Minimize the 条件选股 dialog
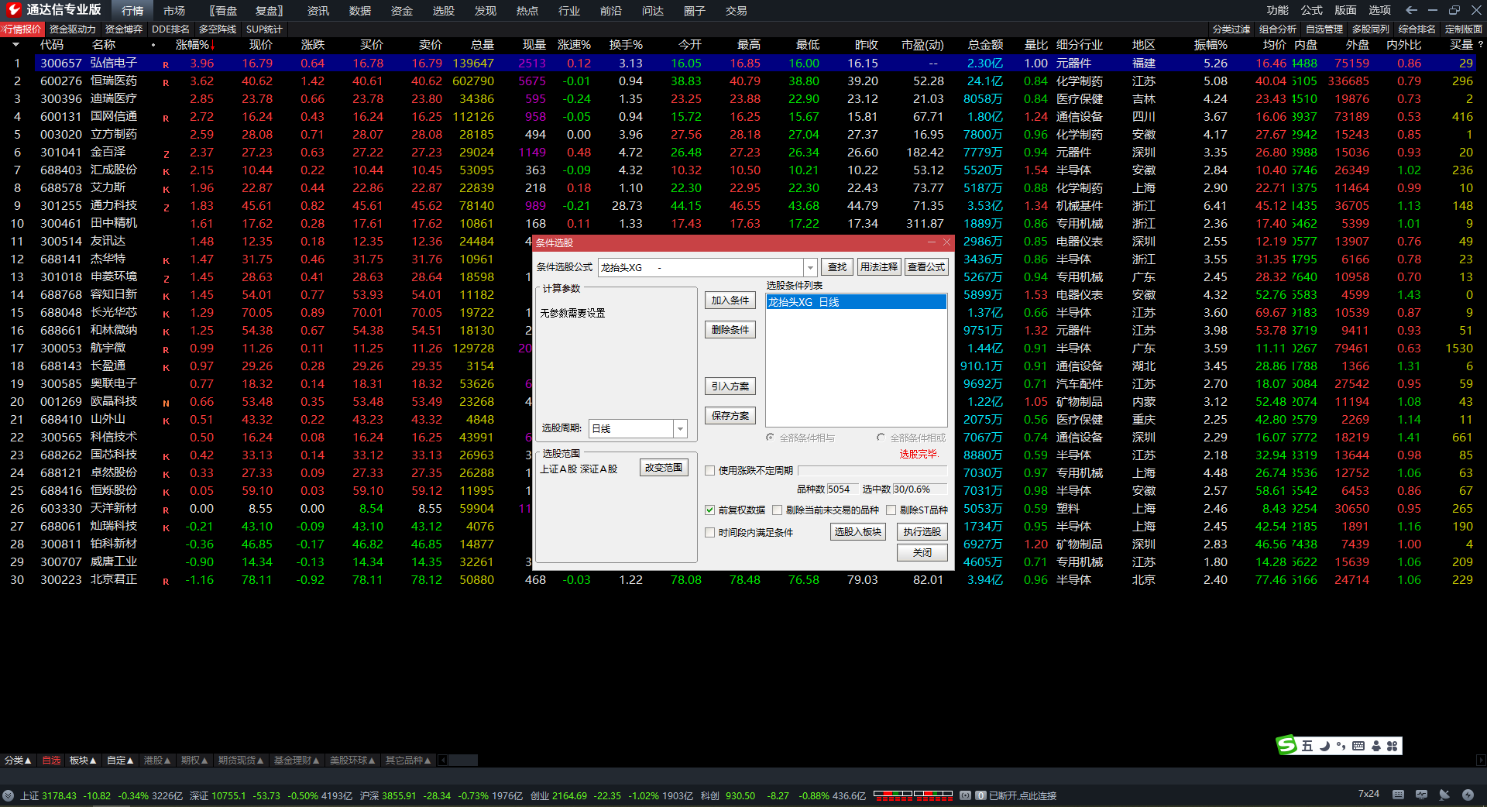Image resolution: width=1487 pixels, height=807 pixels. [931, 242]
